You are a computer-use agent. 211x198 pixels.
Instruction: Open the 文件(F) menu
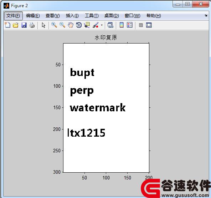point(13,16)
